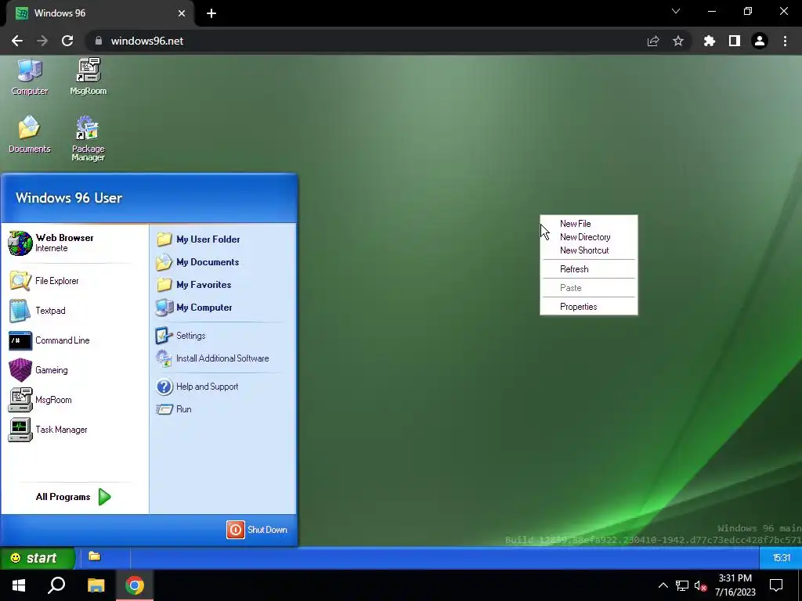Expand All Programs list
Screen dimensions: 802x601
[x=73, y=497]
